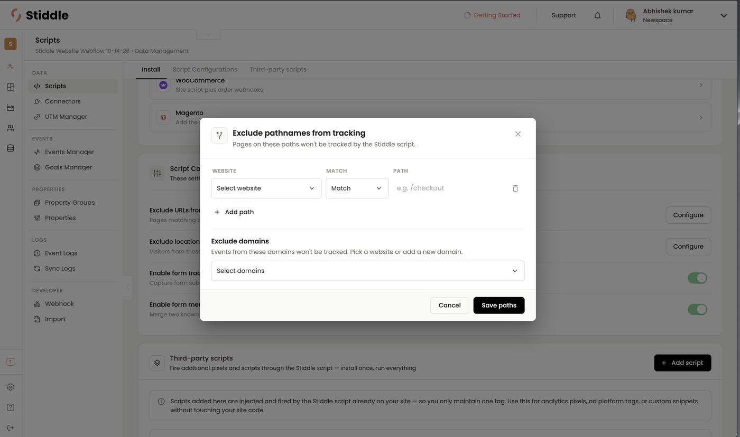Click the Add script button
Viewport: 740px width, 437px height.
(x=682, y=363)
